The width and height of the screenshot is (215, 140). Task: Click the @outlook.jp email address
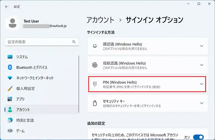point(45,26)
